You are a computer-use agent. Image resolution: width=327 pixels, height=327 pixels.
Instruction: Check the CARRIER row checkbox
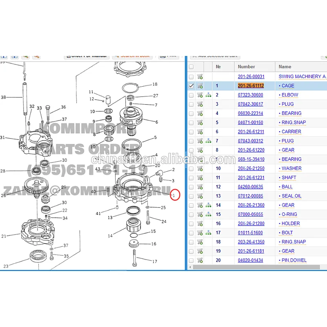191,132
